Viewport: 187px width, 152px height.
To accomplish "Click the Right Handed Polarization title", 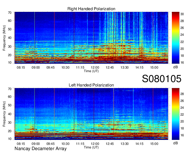I will (x=91, y=9).
